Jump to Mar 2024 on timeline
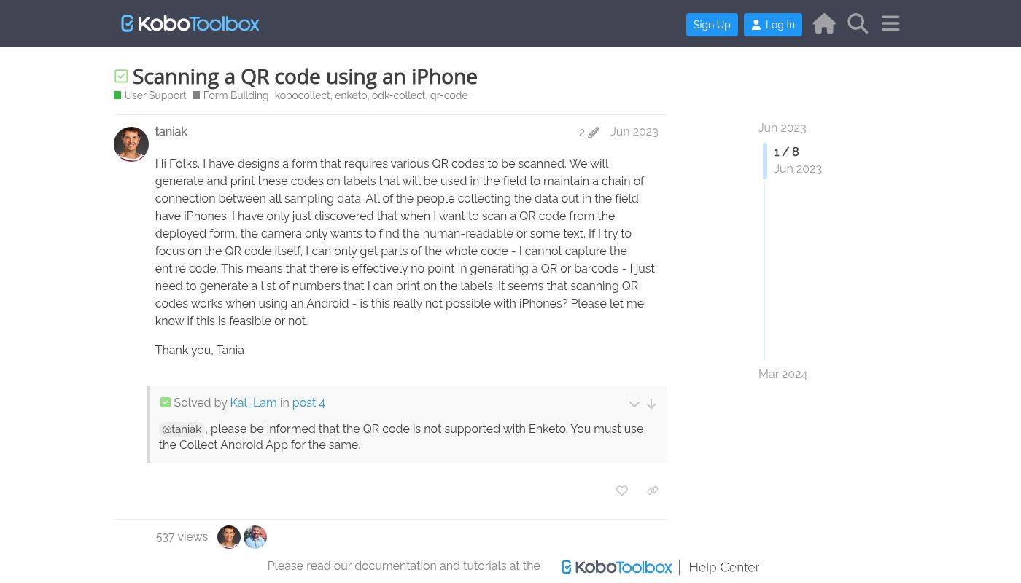 (783, 374)
